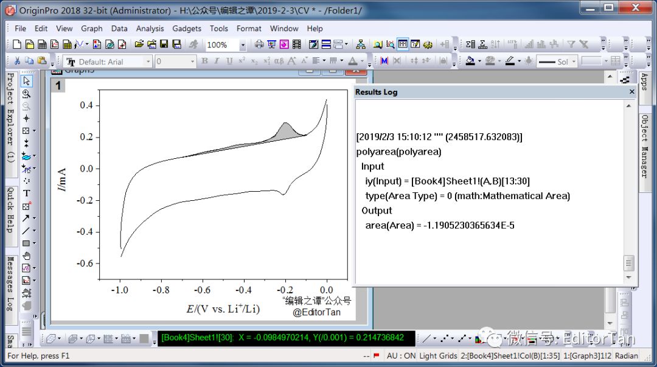Save the project with floppy icon

pos(164,44)
